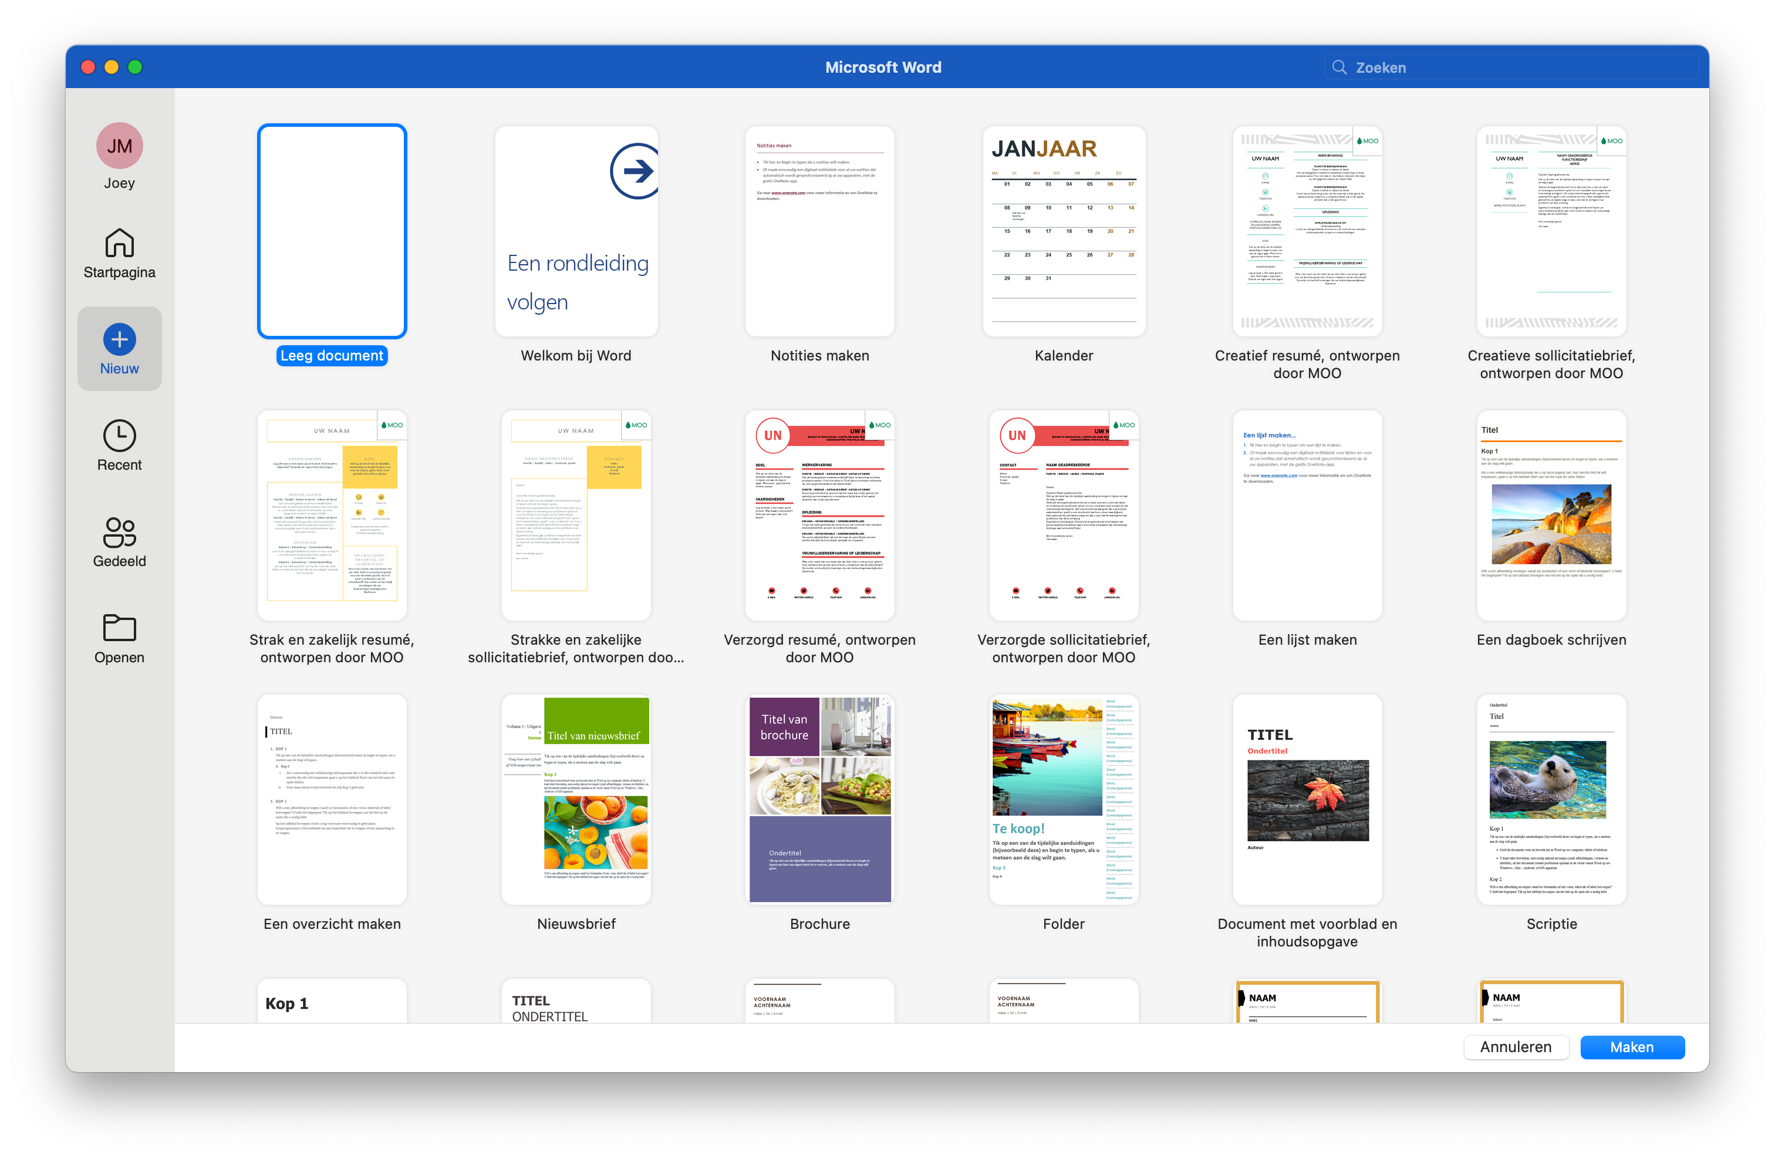Select the Nieuw plus icon in sidebar
The image size is (1775, 1159).
[119, 339]
